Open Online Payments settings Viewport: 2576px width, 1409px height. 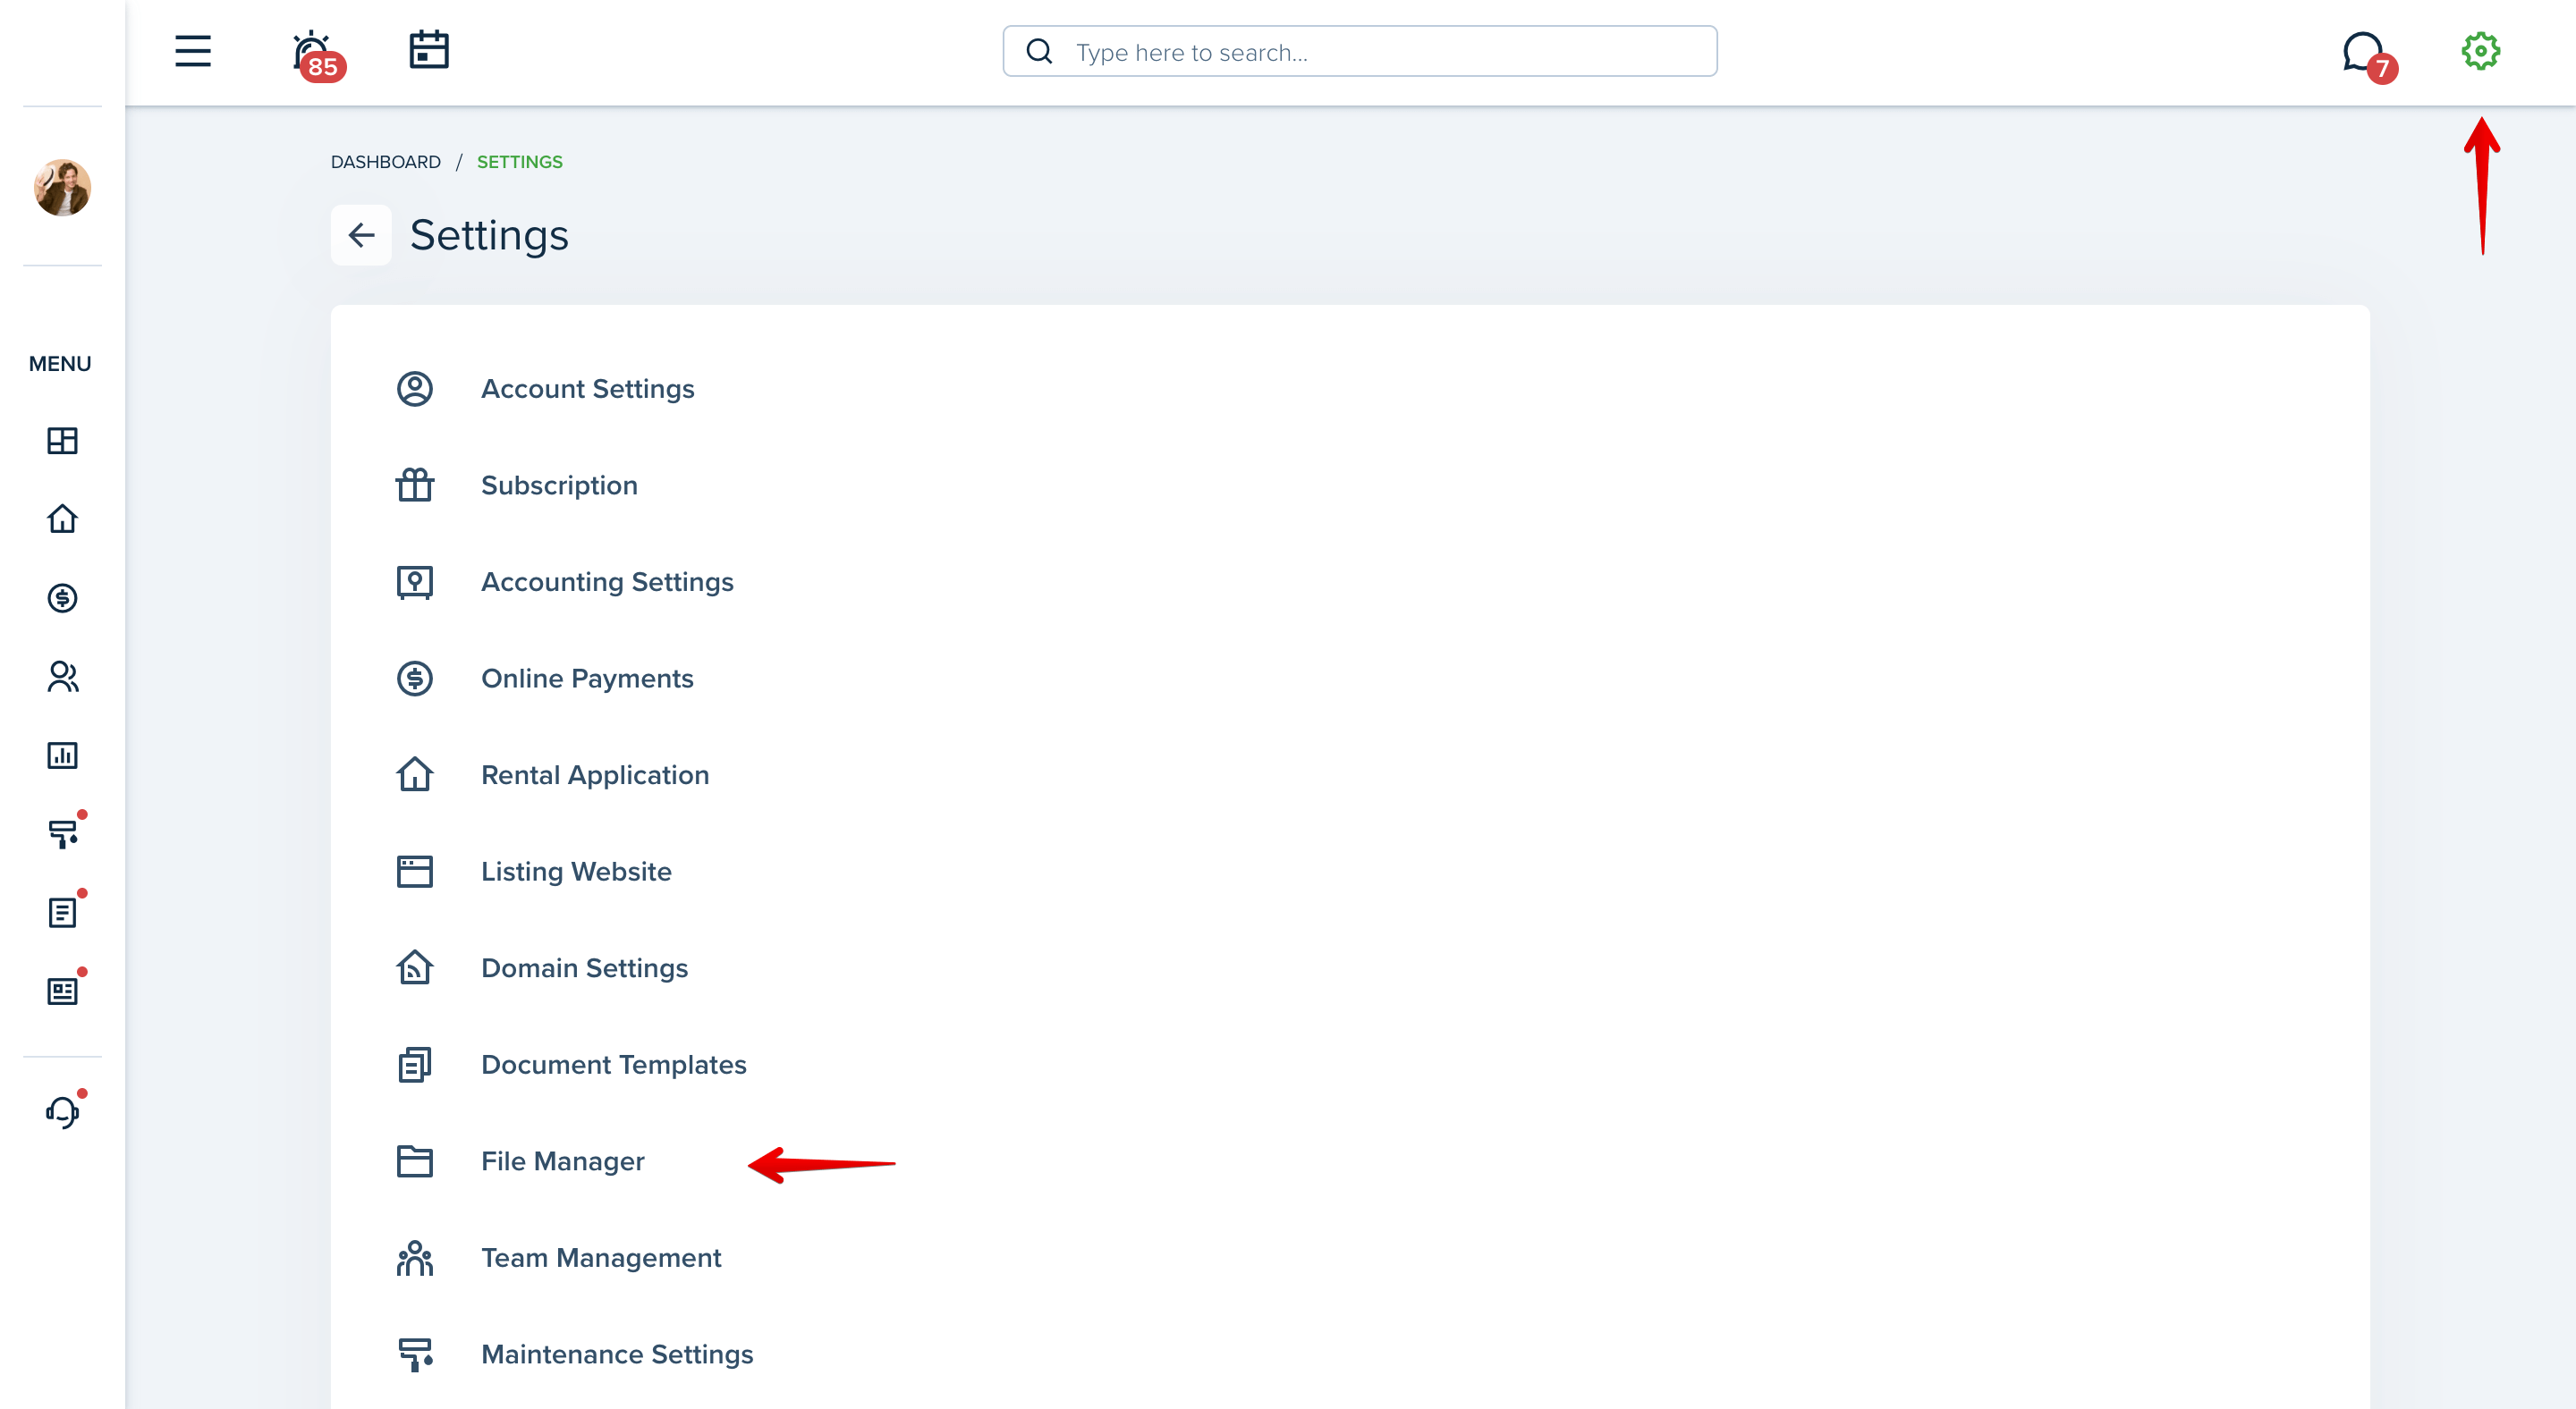[587, 679]
